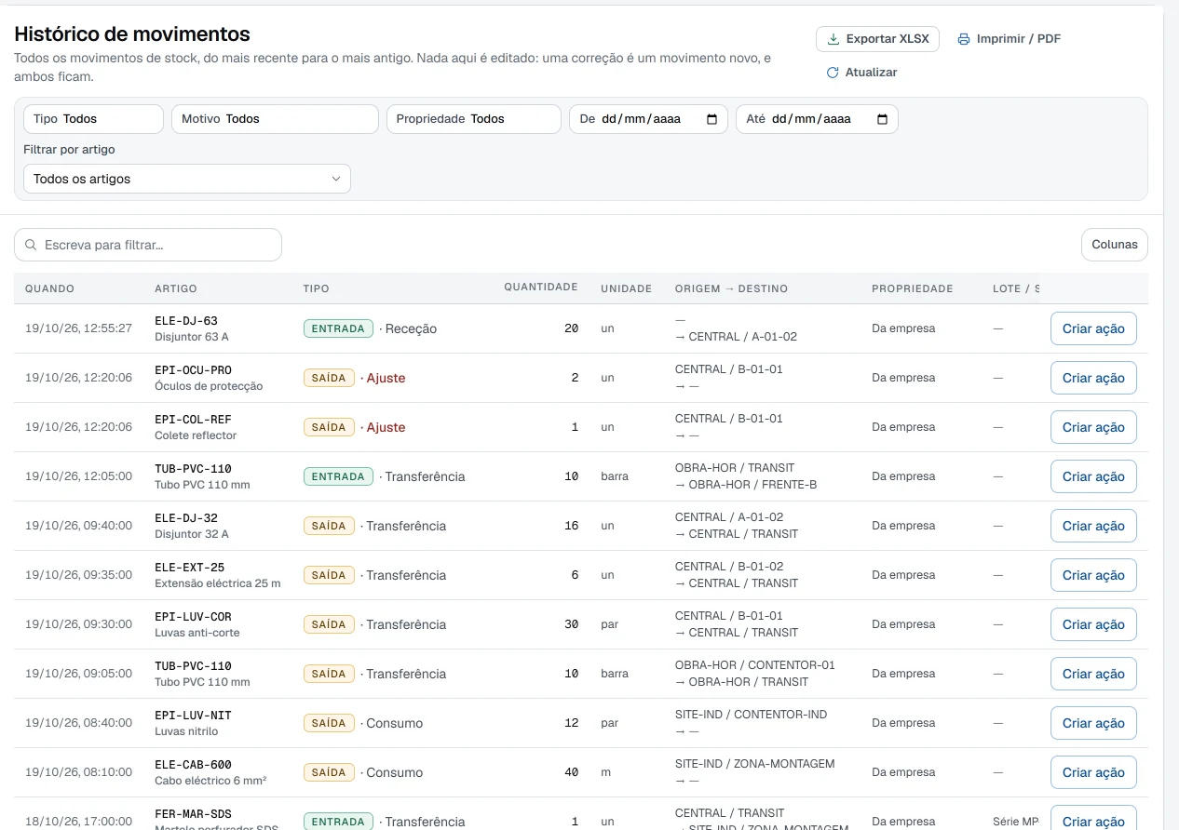Click Criar ação for ELE-CAB-600 row

coord(1093,772)
